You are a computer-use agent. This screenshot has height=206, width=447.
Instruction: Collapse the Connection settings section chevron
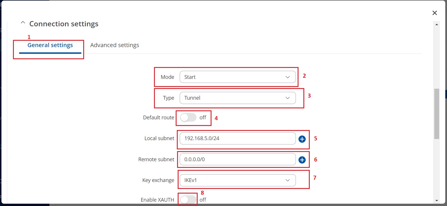[x=23, y=23]
